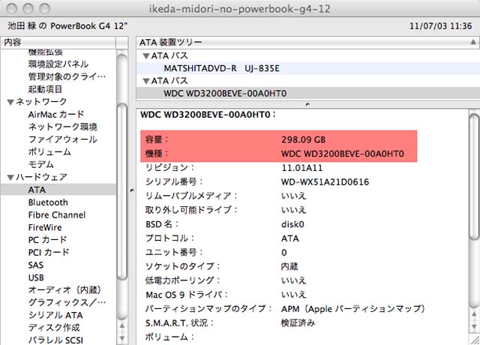Click the sidebar scrollbar thumb
Screen dimensions: 480x345
[x=122, y=192]
